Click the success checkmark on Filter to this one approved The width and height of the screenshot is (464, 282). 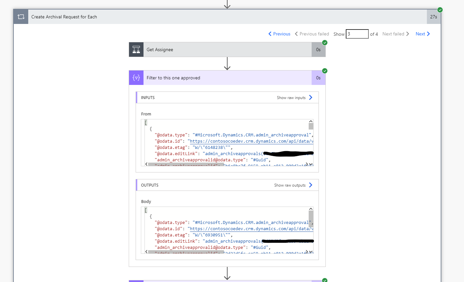[324, 70]
